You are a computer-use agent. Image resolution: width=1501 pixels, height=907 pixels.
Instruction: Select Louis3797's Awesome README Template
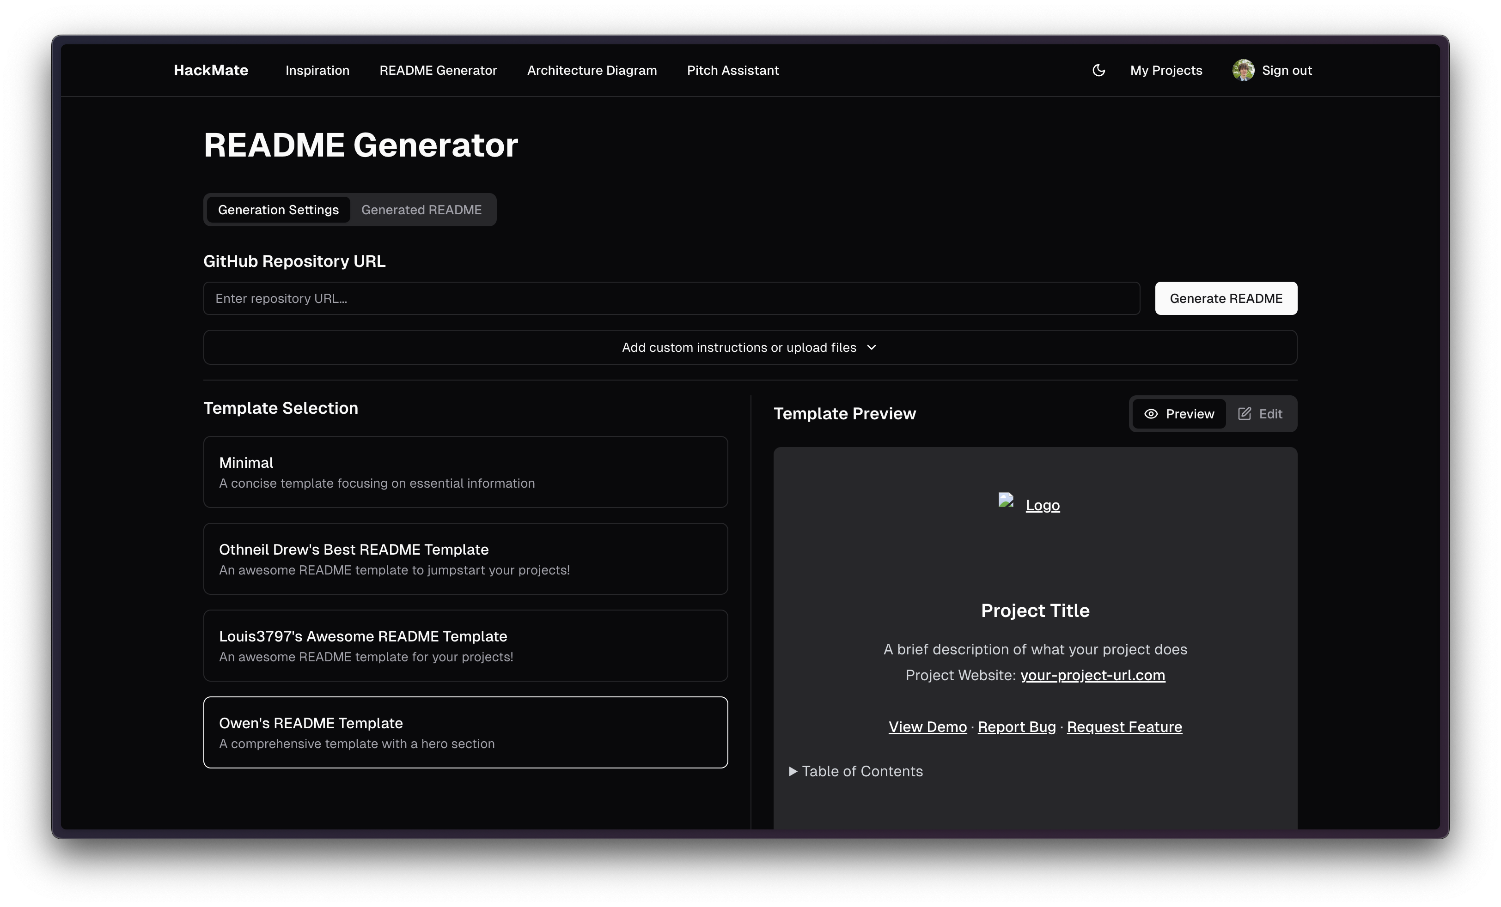(465, 645)
